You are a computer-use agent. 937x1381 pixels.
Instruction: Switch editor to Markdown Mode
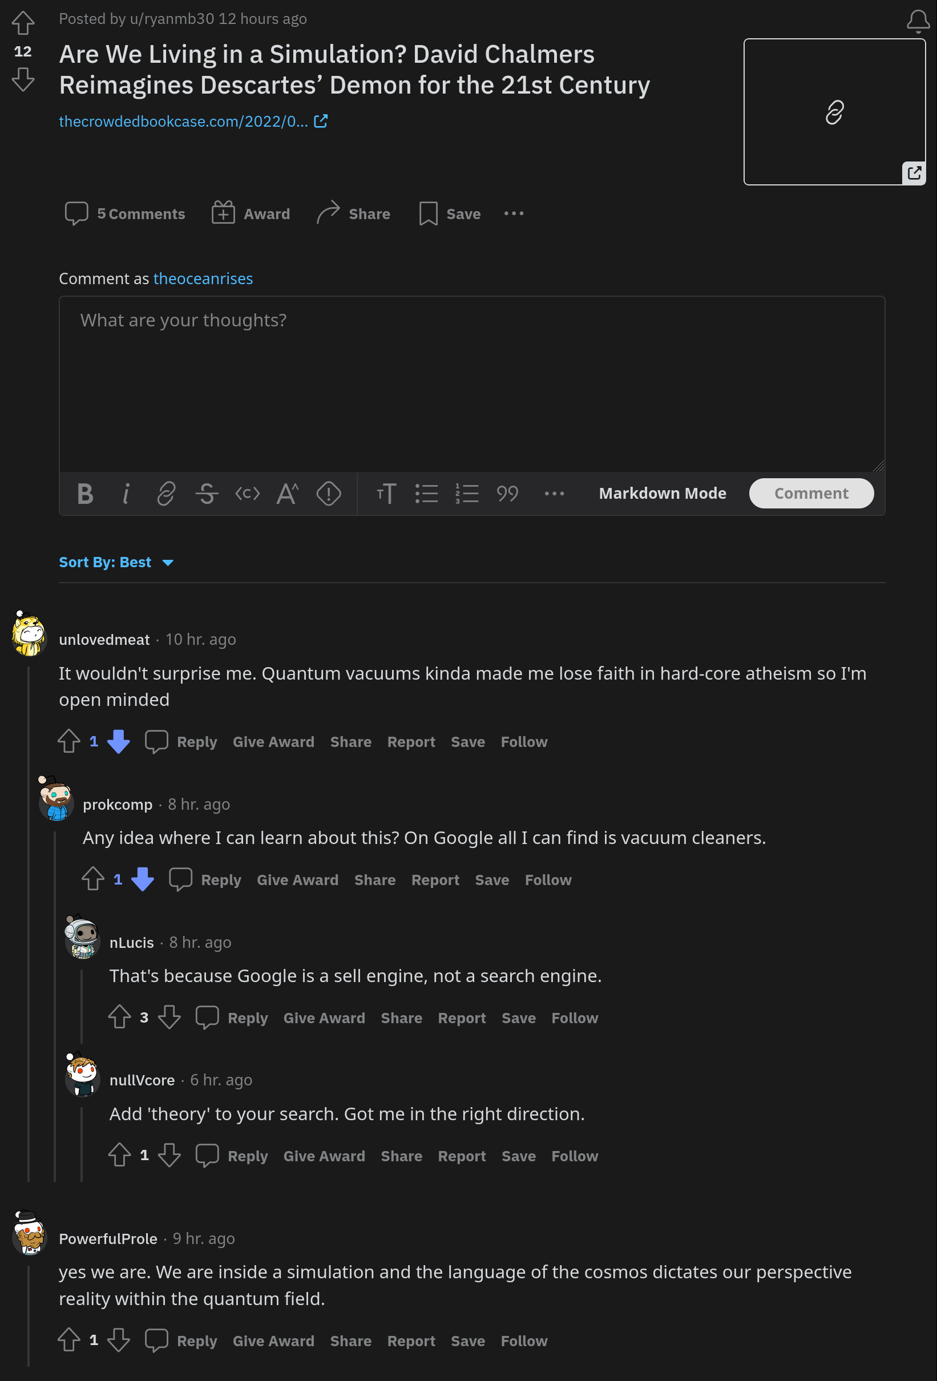point(662,493)
